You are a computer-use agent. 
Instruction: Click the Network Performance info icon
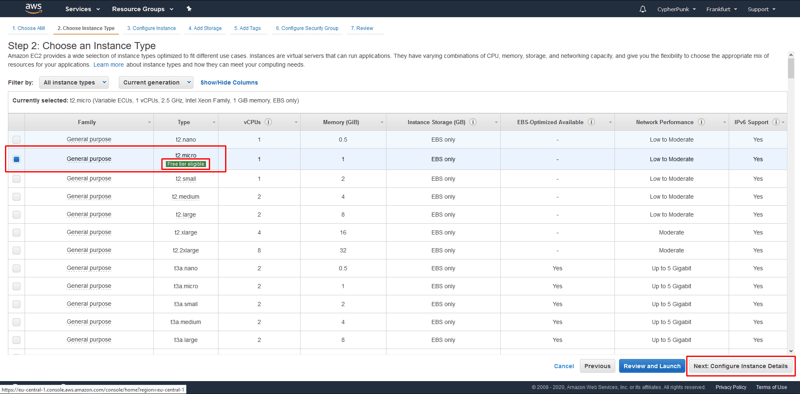pos(702,122)
